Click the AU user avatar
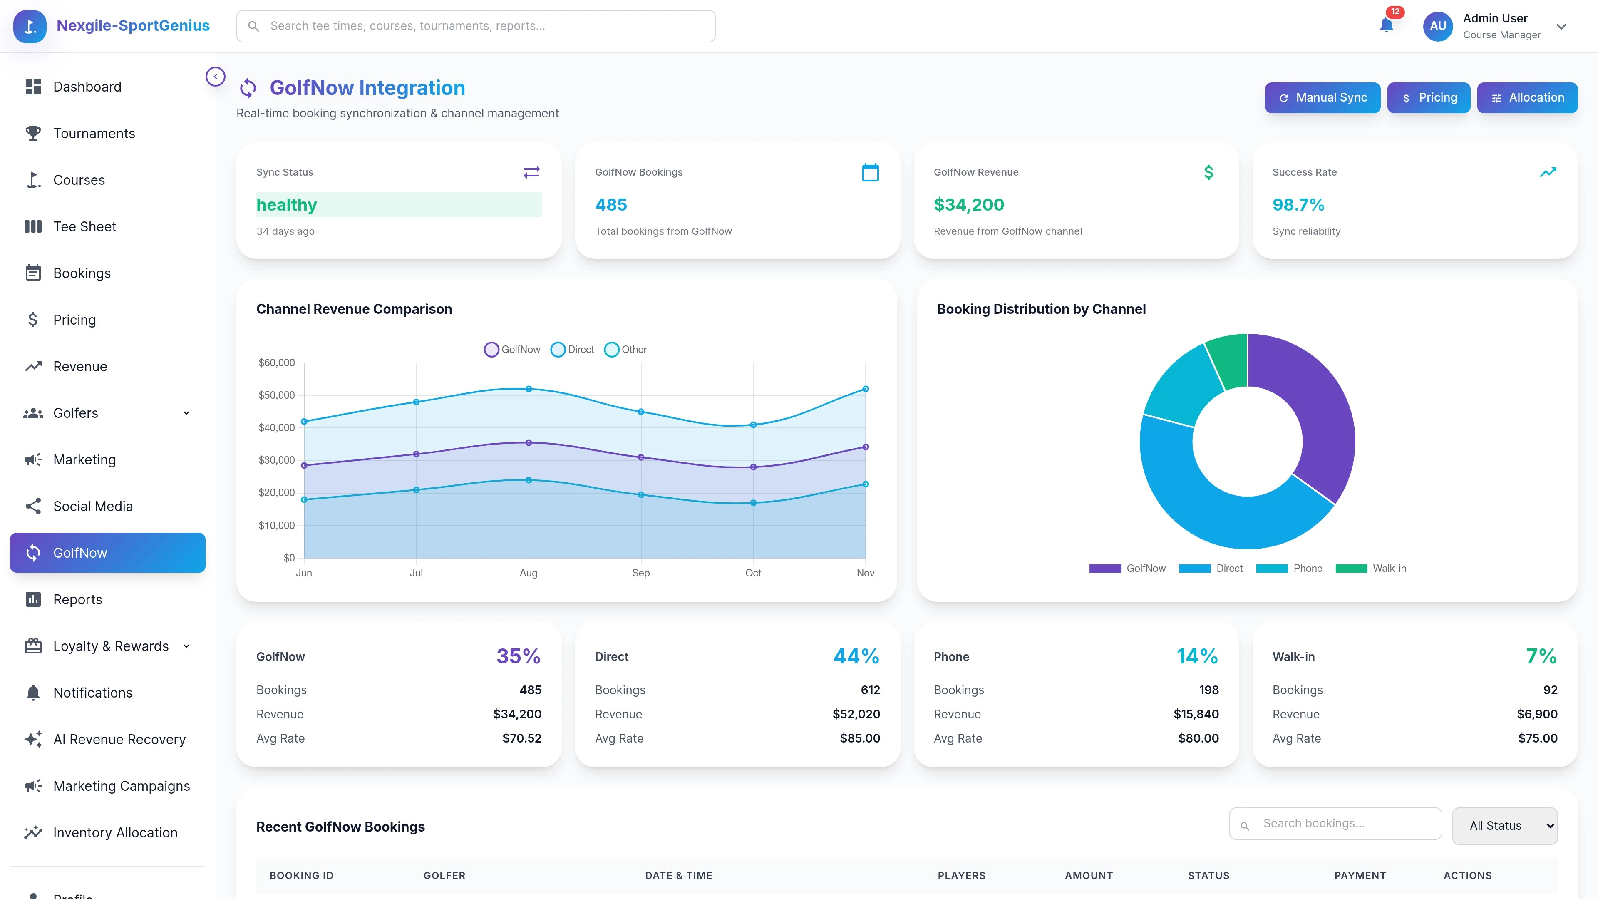1598x899 pixels. click(x=1438, y=26)
